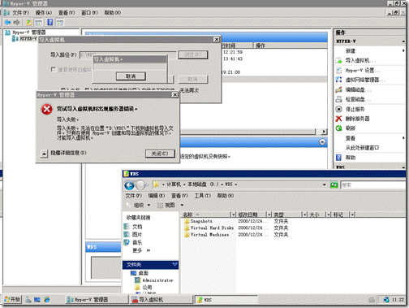Click horizontal scrollbar right arrow in VM list
This screenshot has height=308, width=409.
pos(324,132)
